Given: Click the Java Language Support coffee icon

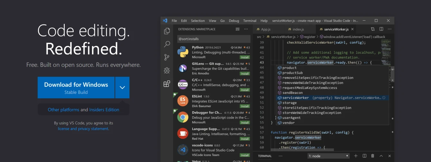Looking at the screenshot, I should 183,133.
